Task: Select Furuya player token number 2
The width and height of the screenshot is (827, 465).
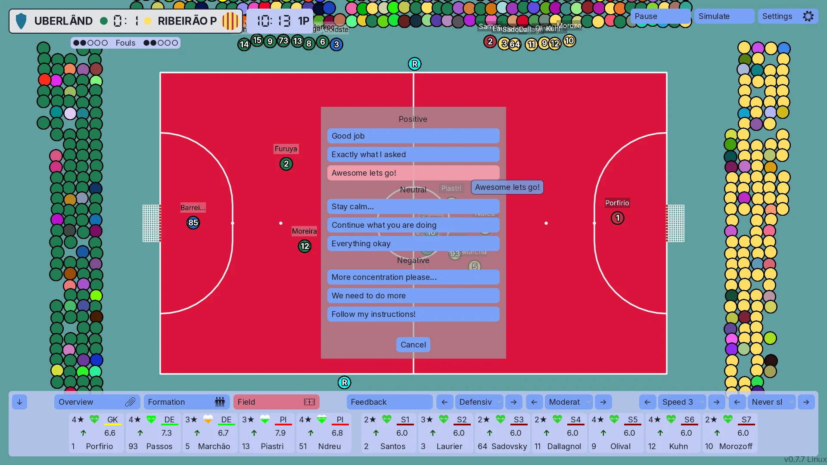Action: click(x=286, y=164)
